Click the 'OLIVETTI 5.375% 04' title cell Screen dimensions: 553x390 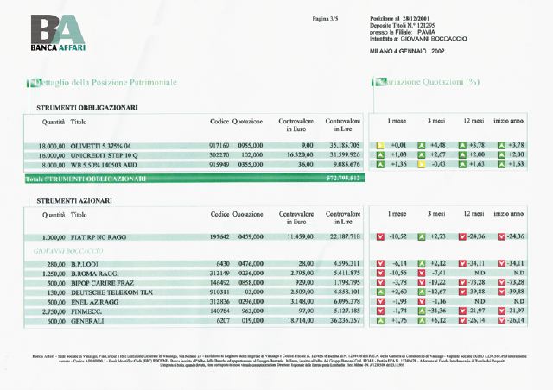(x=100, y=146)
